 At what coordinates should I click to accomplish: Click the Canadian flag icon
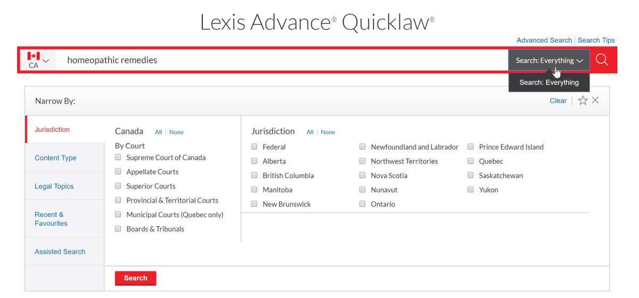34,56
